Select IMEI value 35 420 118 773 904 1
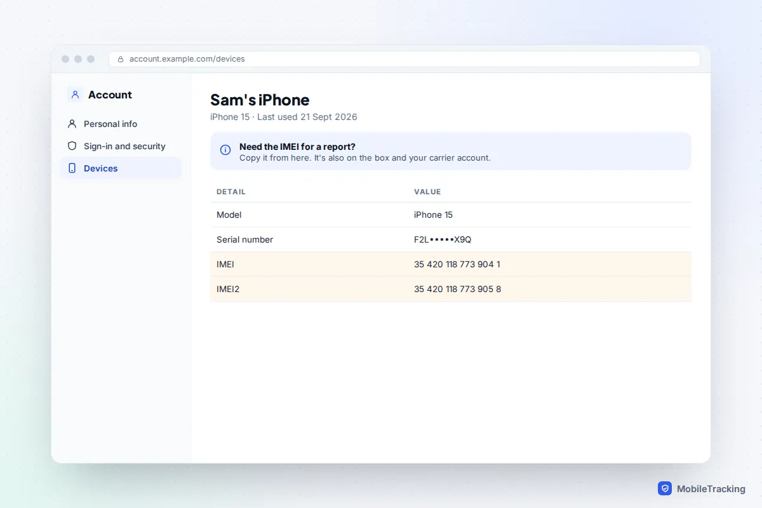The image size is (762, 508). pyautogui.click(x=457, y=264)
